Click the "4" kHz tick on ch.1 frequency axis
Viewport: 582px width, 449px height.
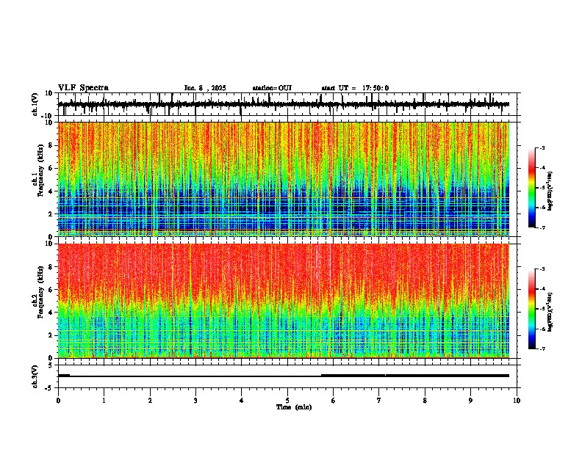pyautogui.click(x=51, y=191)
